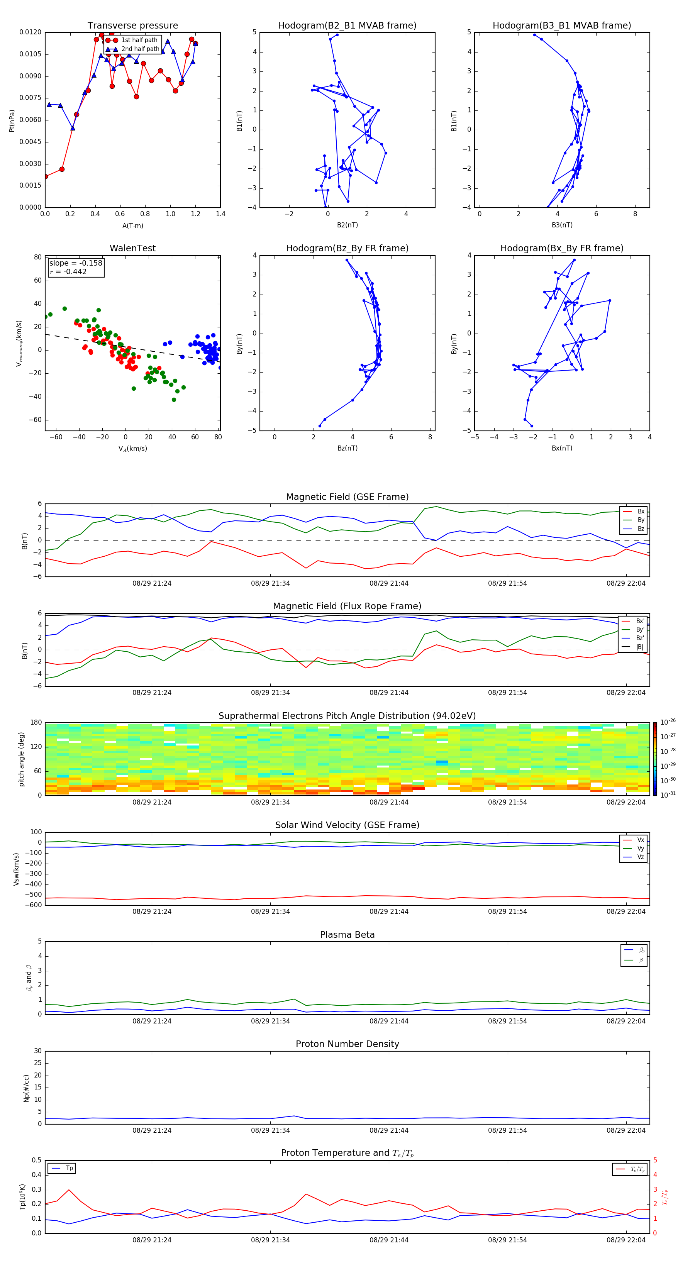Image resolution: width=695 pixels, height=1274 pixels.
Task: Click the Transverse pressure plot title
Action: pos(132,26)
